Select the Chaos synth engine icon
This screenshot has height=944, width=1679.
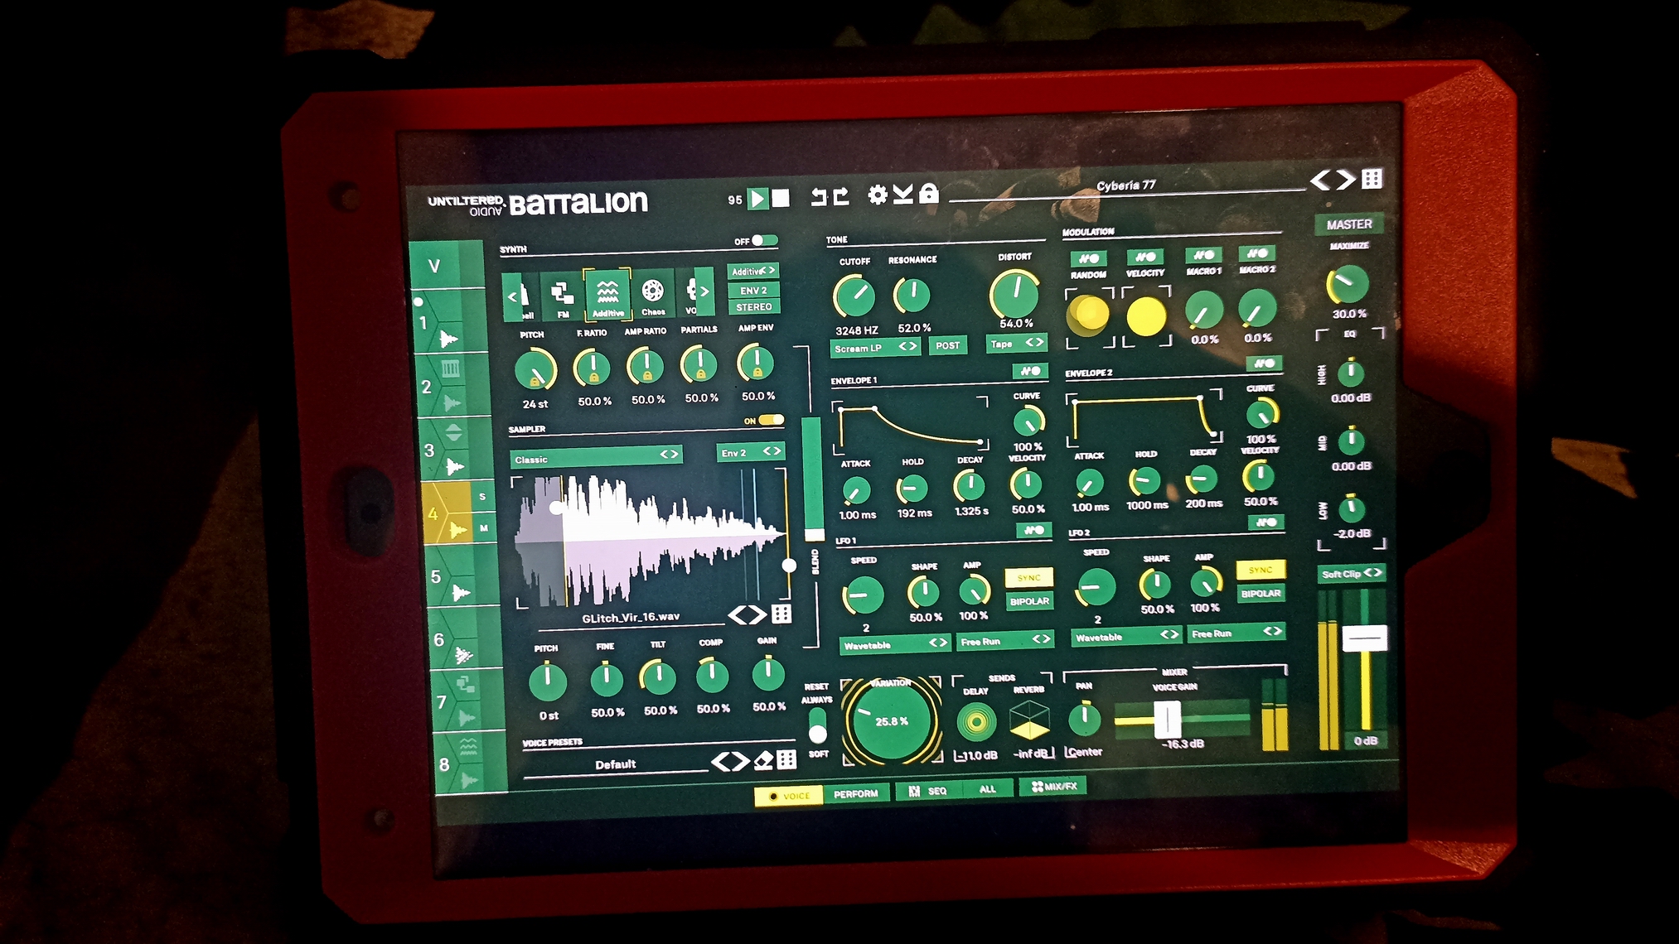[652, 295]
